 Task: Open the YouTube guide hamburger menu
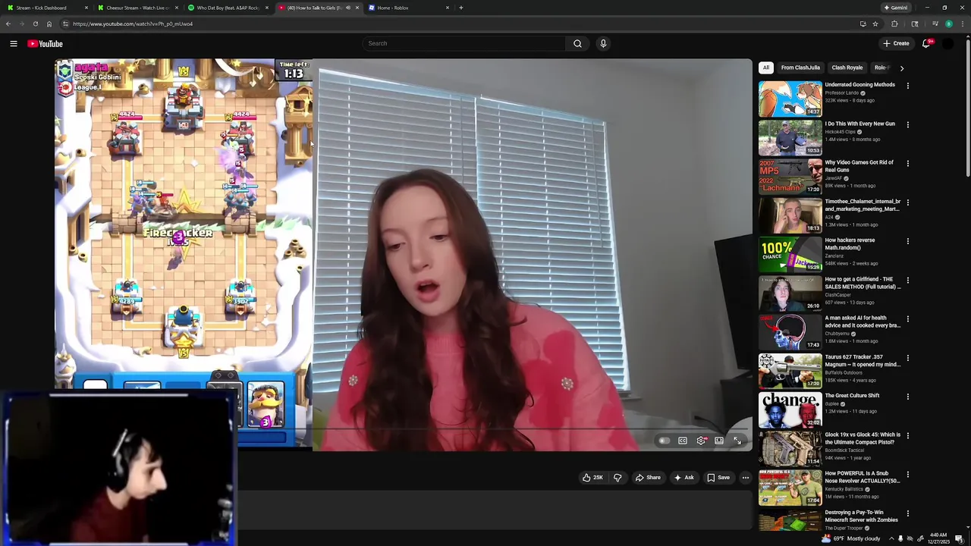[x=14, y=44]
